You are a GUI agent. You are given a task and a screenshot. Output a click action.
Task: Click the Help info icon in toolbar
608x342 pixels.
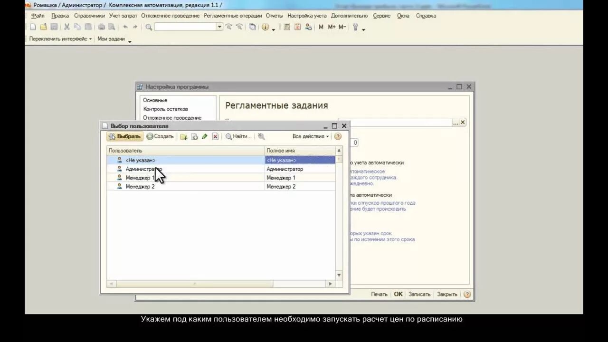[x=265, y=27]
